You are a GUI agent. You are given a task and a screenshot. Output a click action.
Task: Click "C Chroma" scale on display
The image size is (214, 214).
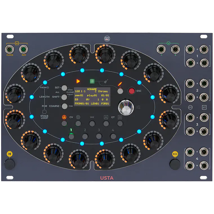pyautogui.click(x=101, y=91)
